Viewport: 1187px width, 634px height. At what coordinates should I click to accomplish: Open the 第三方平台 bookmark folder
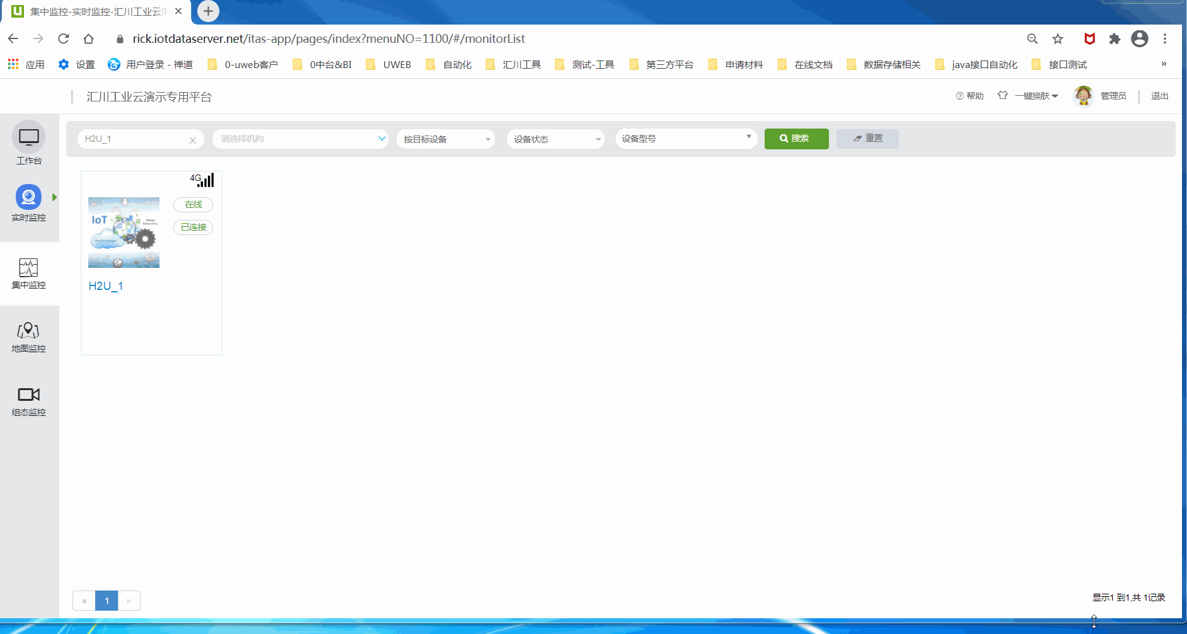click(661, 64)
